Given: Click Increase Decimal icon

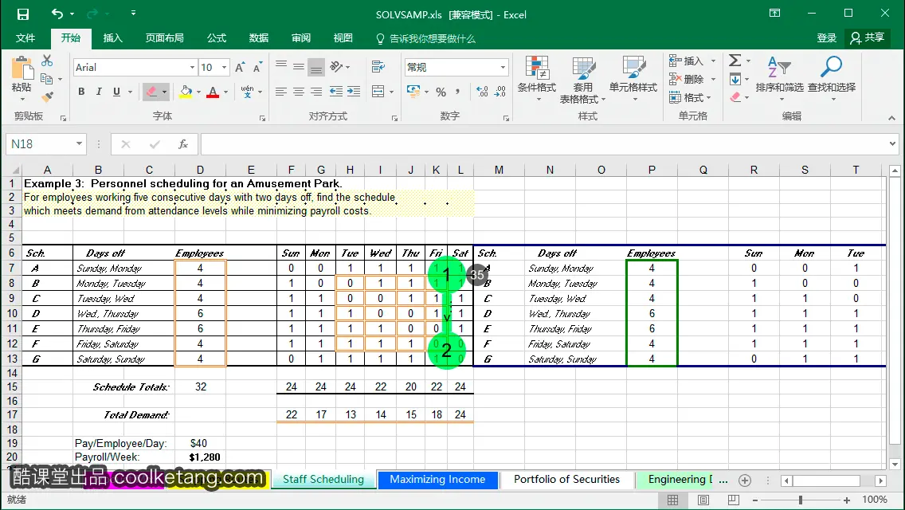Looking at the screenshot, I should (482, 92).
